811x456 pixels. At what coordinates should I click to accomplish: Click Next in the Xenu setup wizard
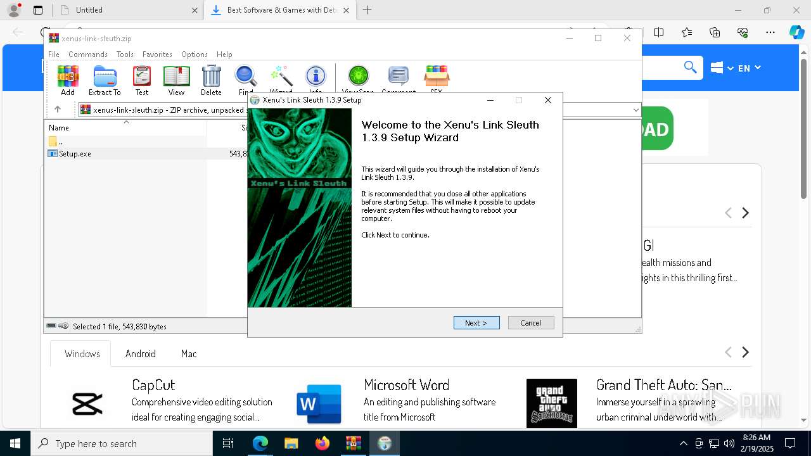tap(476, 323)
